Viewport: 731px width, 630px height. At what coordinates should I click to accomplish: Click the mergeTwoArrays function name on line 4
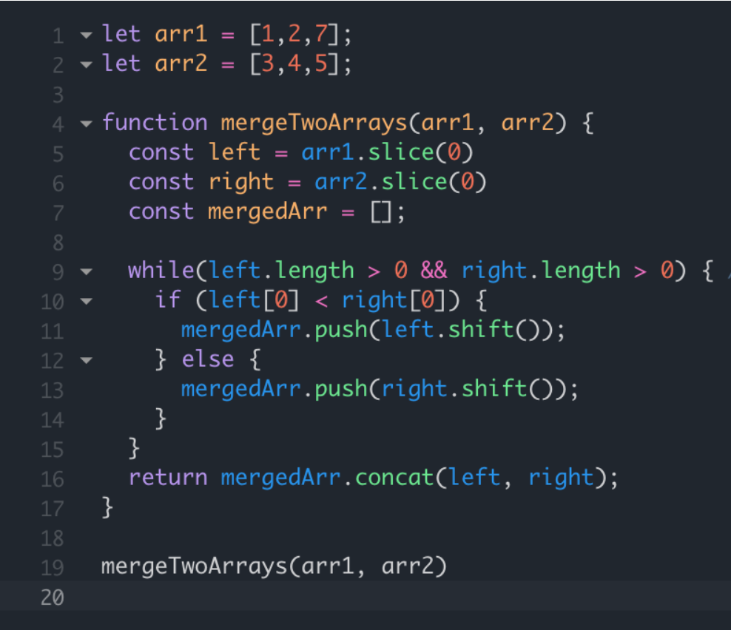click(x=314, y=123)
